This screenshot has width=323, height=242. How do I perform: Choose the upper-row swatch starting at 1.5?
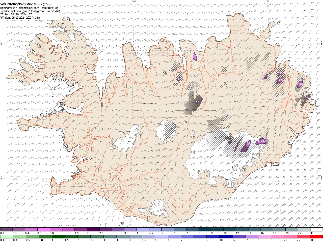pos(81,230)
